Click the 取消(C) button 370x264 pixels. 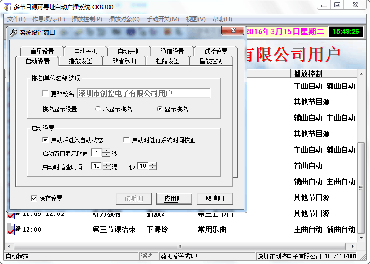[x=215, y=198]
